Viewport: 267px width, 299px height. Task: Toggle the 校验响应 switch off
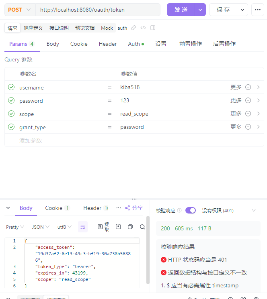(190, 210)
